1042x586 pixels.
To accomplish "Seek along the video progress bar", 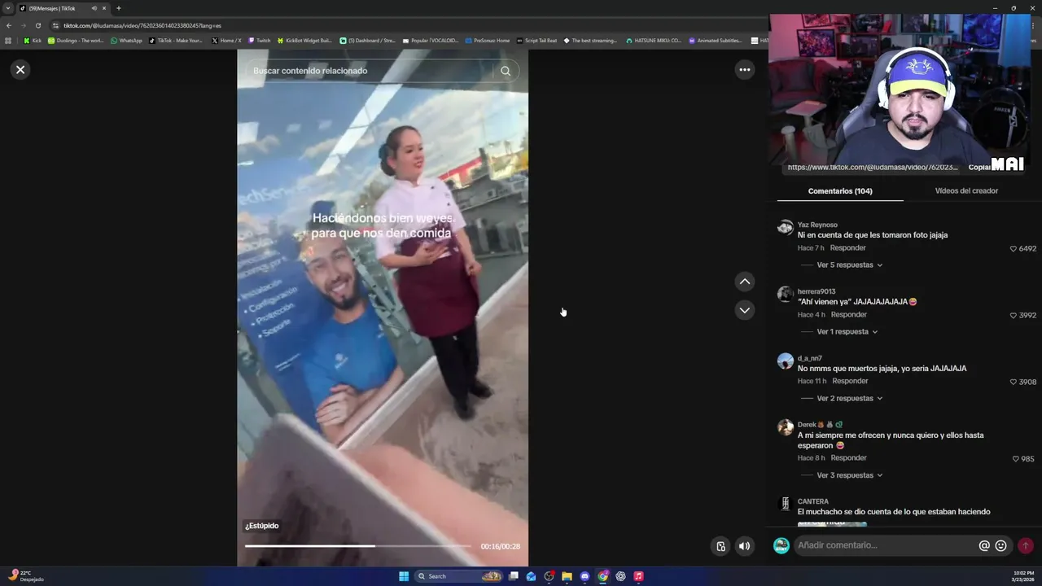I will tap(358, 546).
